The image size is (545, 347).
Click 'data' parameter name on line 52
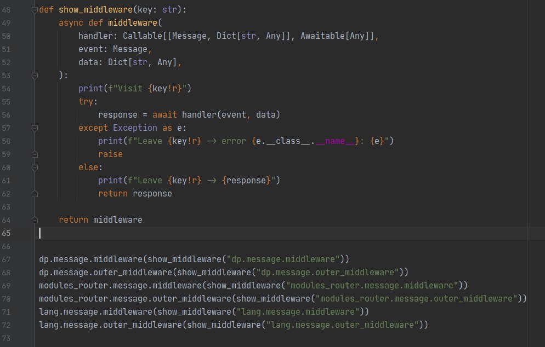[x=88, y=62]
